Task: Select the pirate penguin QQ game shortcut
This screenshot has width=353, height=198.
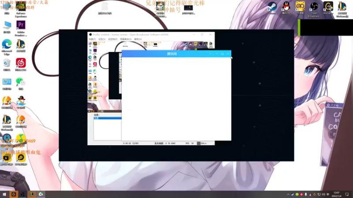Action: coord(21,103)
